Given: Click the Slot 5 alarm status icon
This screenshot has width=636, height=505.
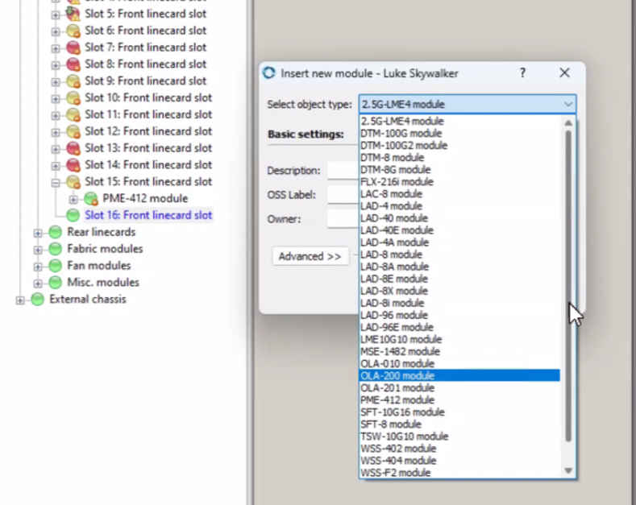Looking at the screenshot, I should [73, 14].
